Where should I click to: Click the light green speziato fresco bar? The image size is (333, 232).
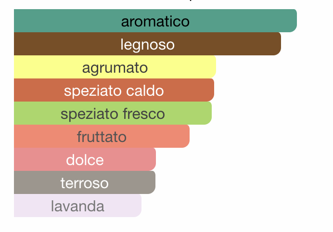(113, 113)
